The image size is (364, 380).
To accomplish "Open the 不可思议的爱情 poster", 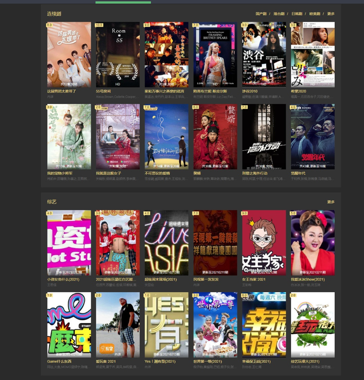I will click(x=166, y=136).
